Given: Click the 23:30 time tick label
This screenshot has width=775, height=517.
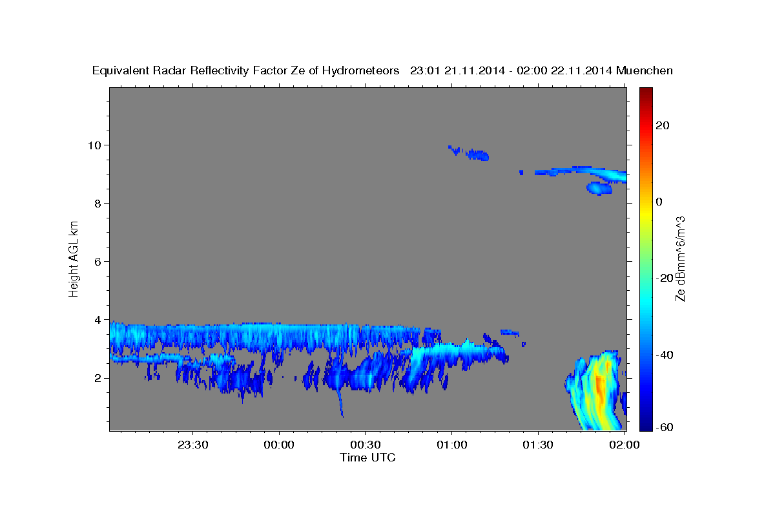Looking at the screenshot, I should [x=193, y=445].
